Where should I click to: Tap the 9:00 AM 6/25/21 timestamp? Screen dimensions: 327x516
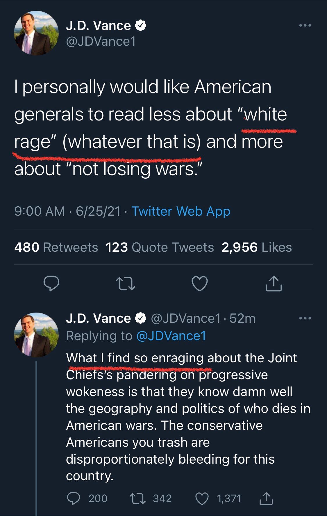coord(67,211)
